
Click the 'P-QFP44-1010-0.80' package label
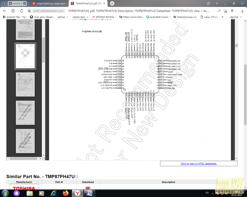pos(92,32)
